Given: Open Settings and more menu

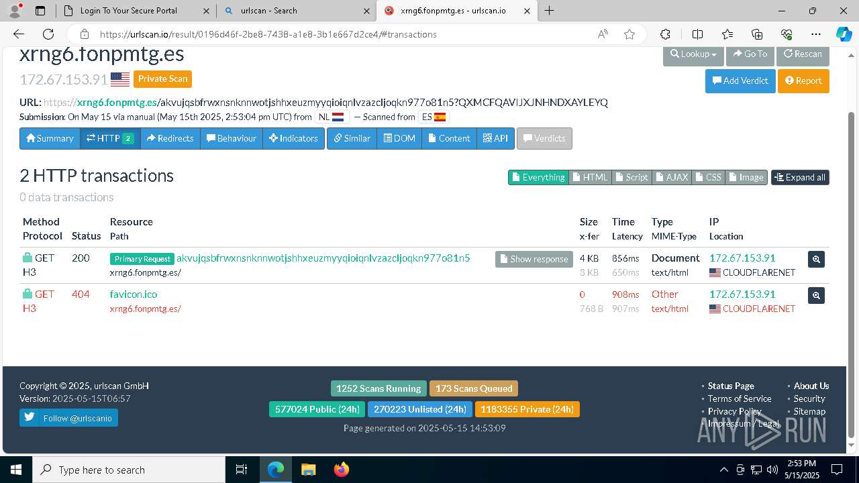Looking at the screenshot, I should click(x=816, y=34).
